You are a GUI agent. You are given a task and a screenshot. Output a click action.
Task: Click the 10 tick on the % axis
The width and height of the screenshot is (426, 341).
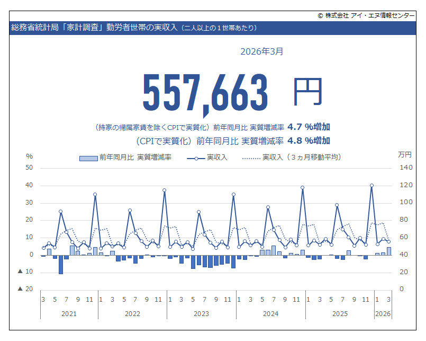pos(29,237)
